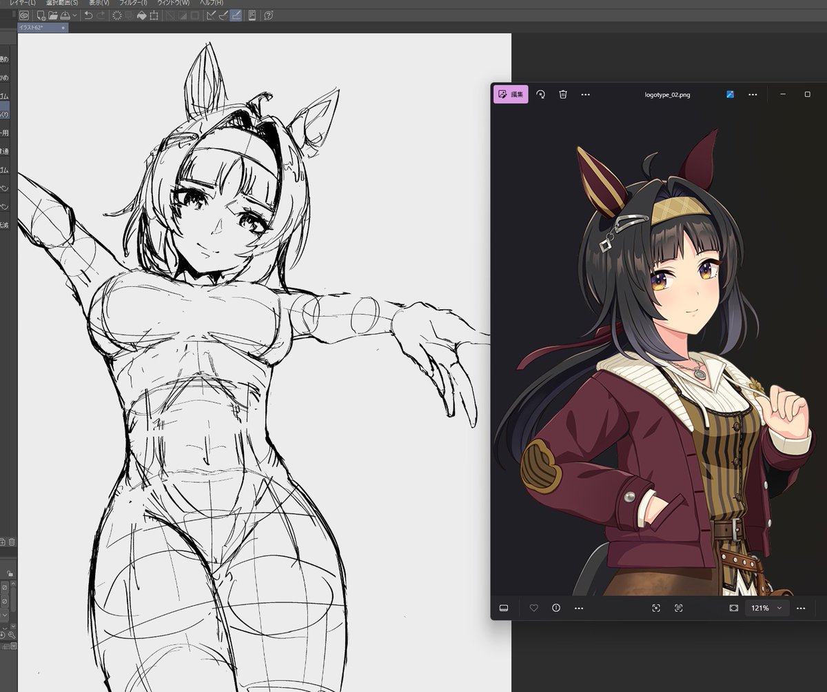827x692 pixels.
Task: Toggle Snap to Ruler icon
Action: point(211,15)
